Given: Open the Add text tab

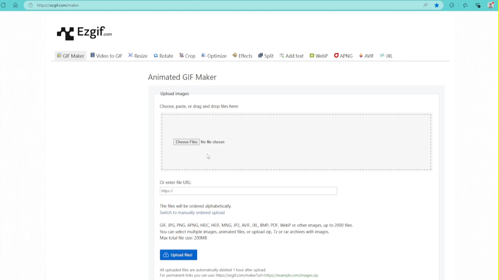Looking at the screenshot, I should (291, 56).
